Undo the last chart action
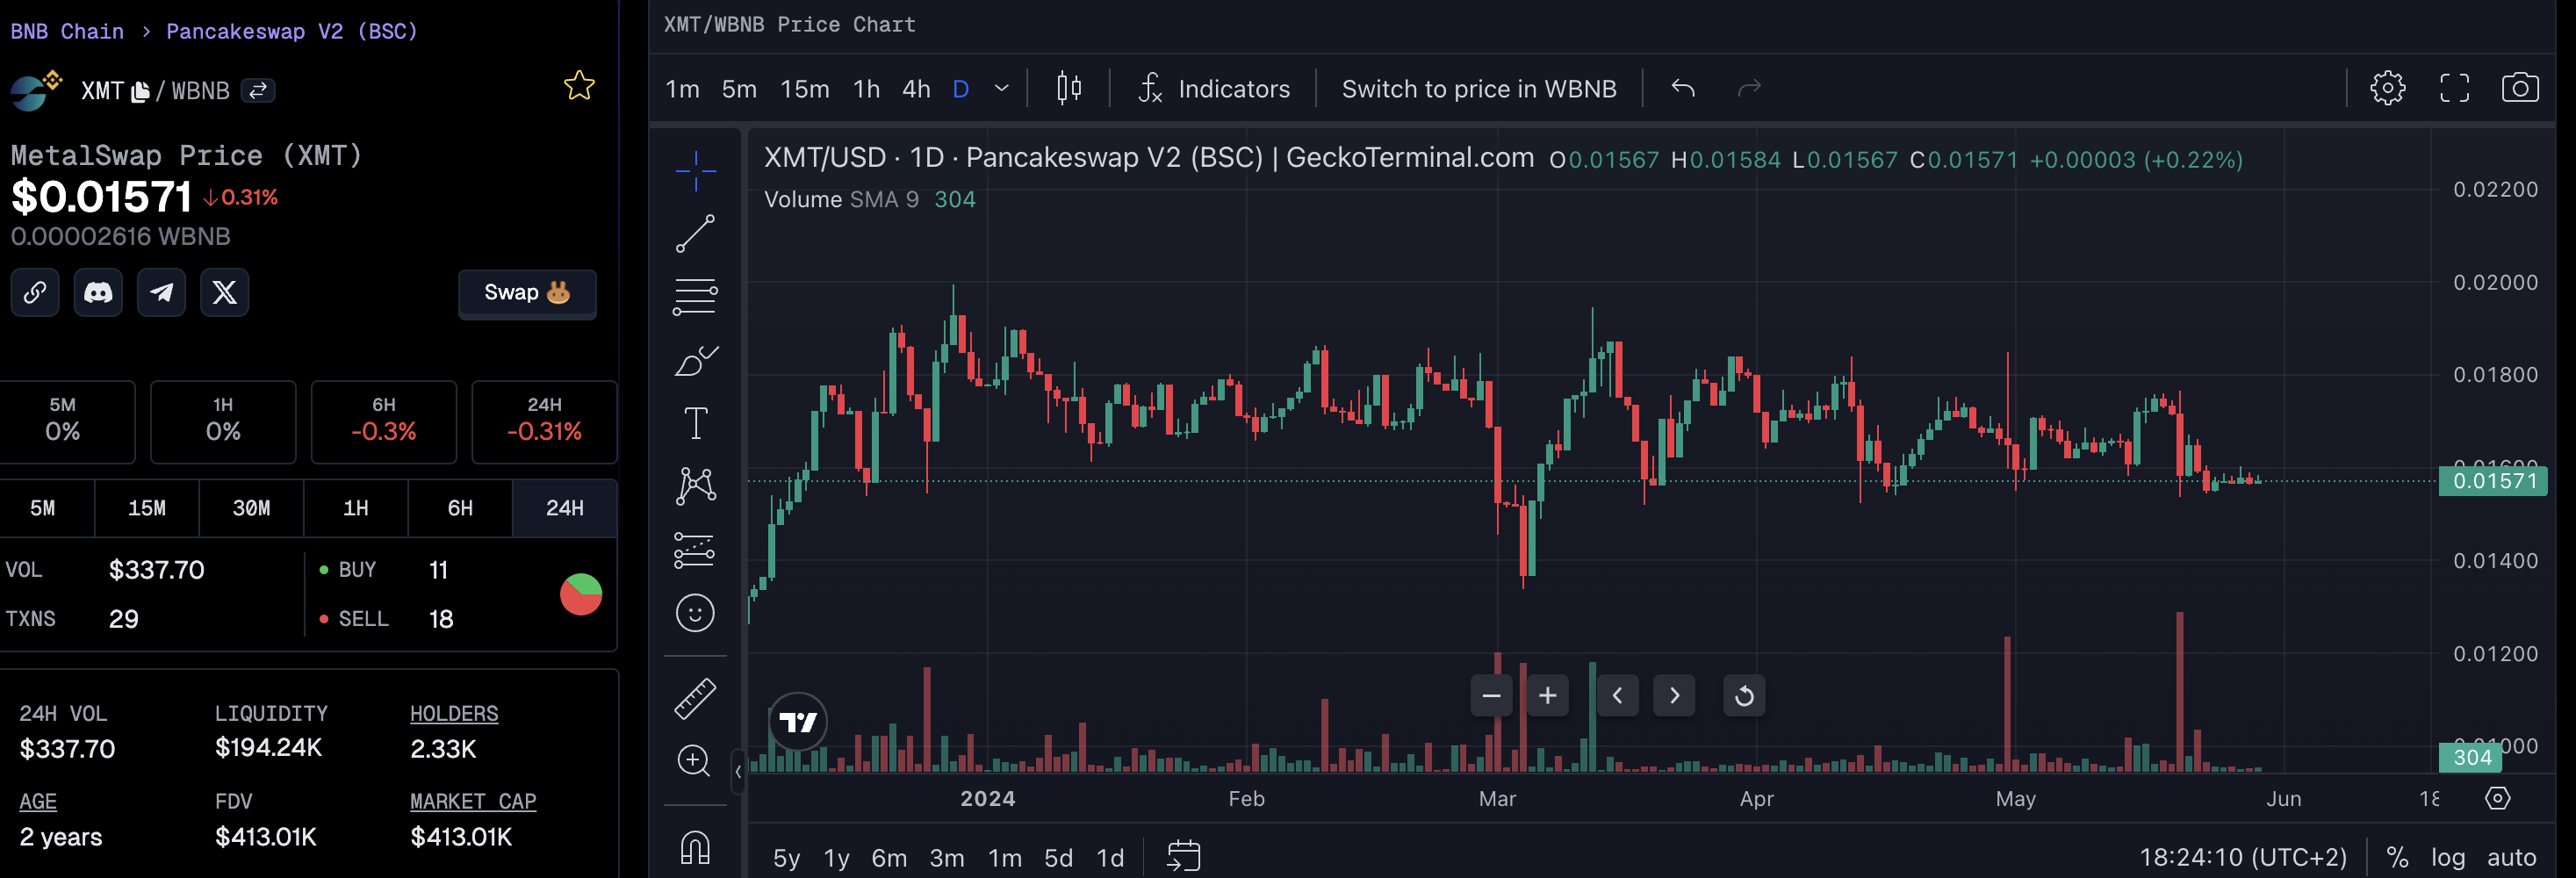 [x=1683, y=89]
